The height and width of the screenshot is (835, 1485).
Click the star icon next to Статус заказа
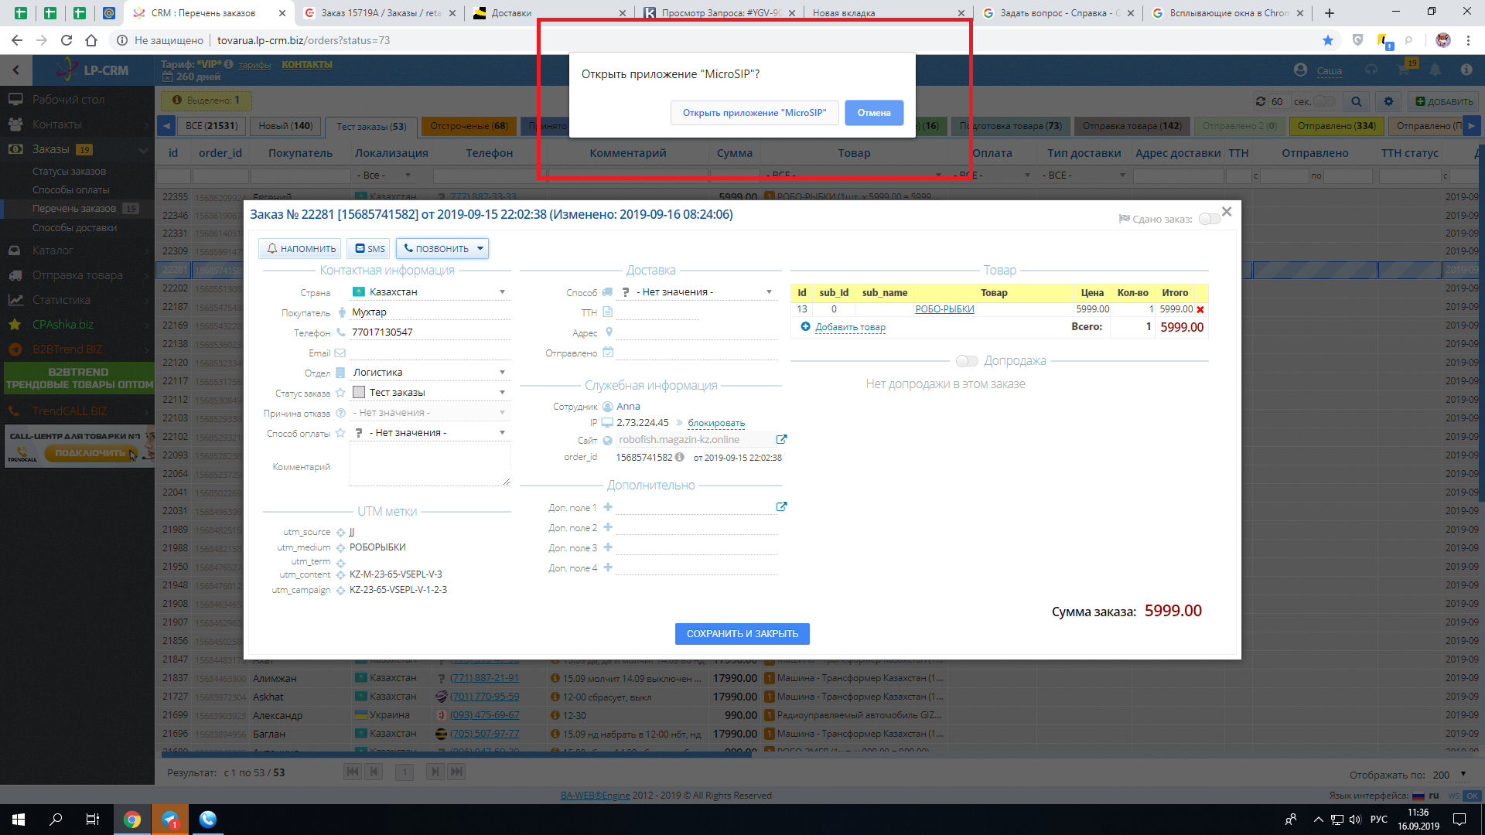(340, 393)
